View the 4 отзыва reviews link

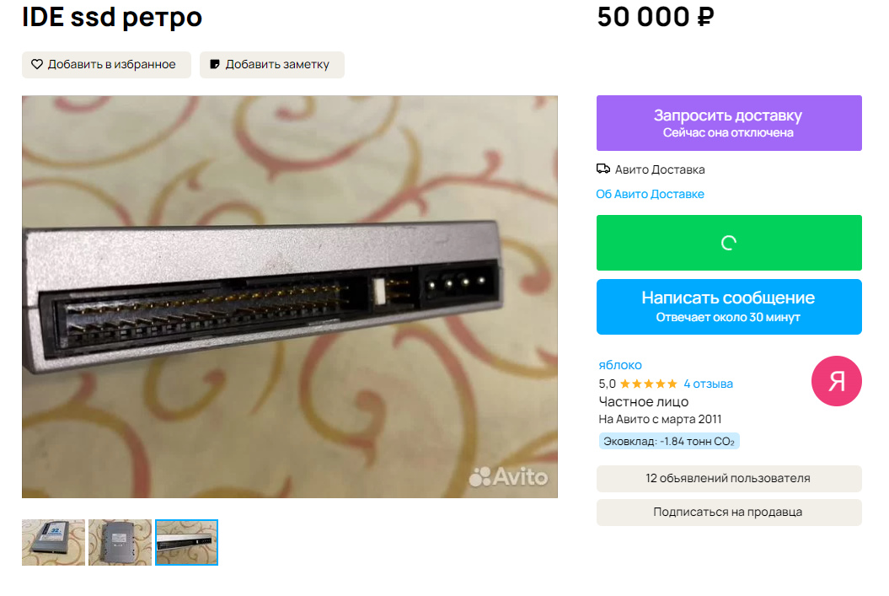[x=708, y=384]
